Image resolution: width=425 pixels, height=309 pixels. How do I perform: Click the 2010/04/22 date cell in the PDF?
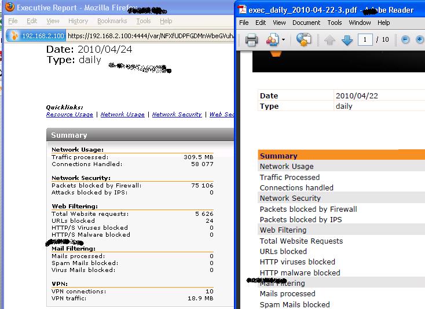tap(357, 96)
